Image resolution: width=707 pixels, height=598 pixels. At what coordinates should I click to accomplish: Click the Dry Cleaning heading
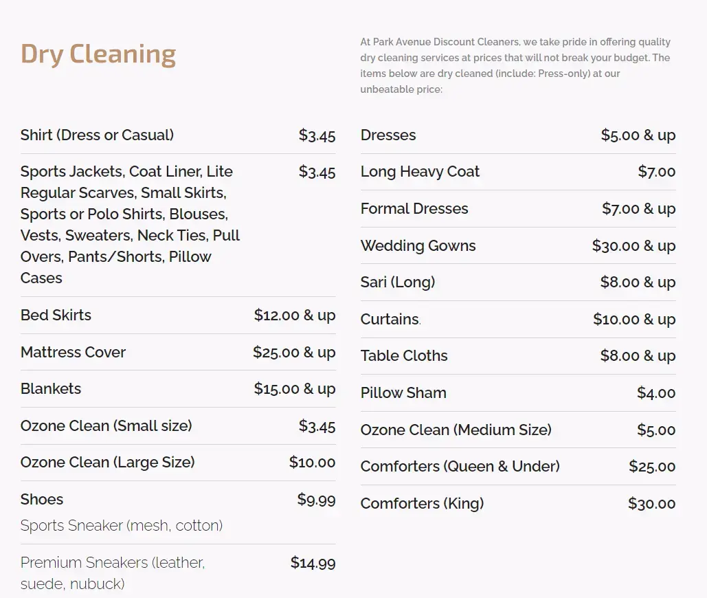pyautogui.click(x=98, y=54)
